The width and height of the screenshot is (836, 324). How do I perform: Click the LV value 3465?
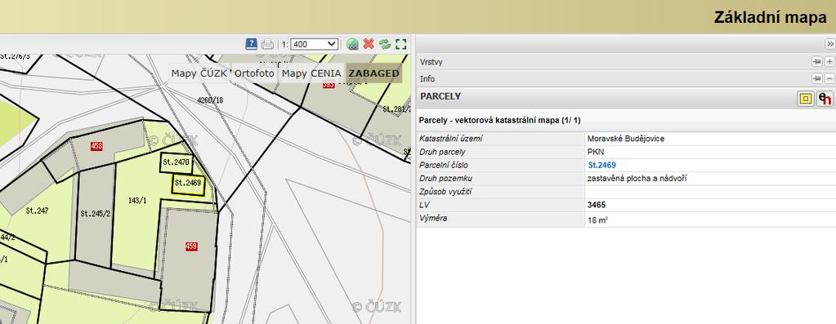(597, 206)
